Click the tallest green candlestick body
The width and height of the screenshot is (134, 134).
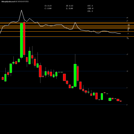point(21,40)
